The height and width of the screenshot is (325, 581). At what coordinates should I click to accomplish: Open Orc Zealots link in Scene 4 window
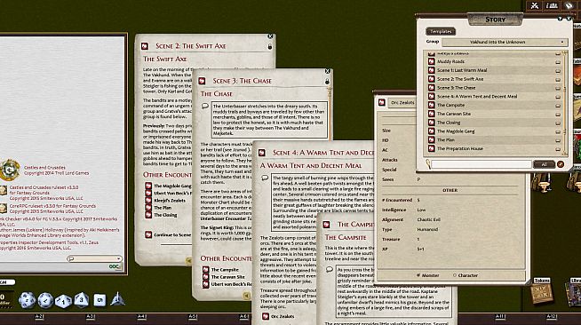(x=283, y=316)
